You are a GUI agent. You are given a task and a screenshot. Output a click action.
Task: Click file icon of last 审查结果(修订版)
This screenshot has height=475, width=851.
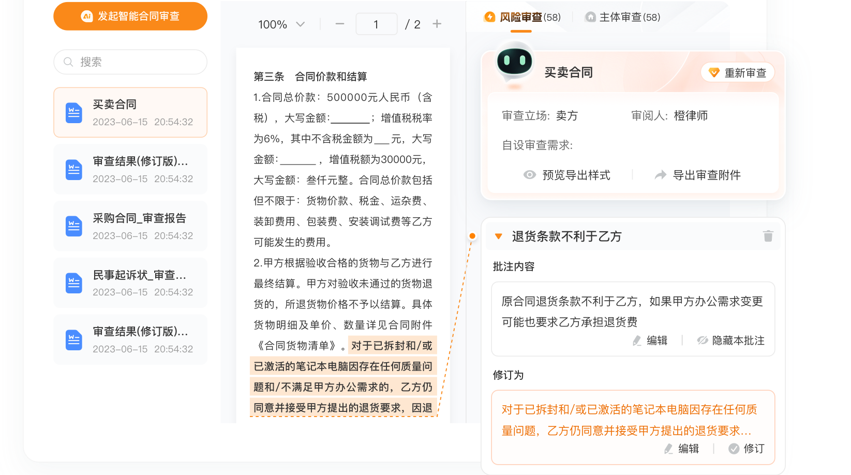[x=74, y=340]
